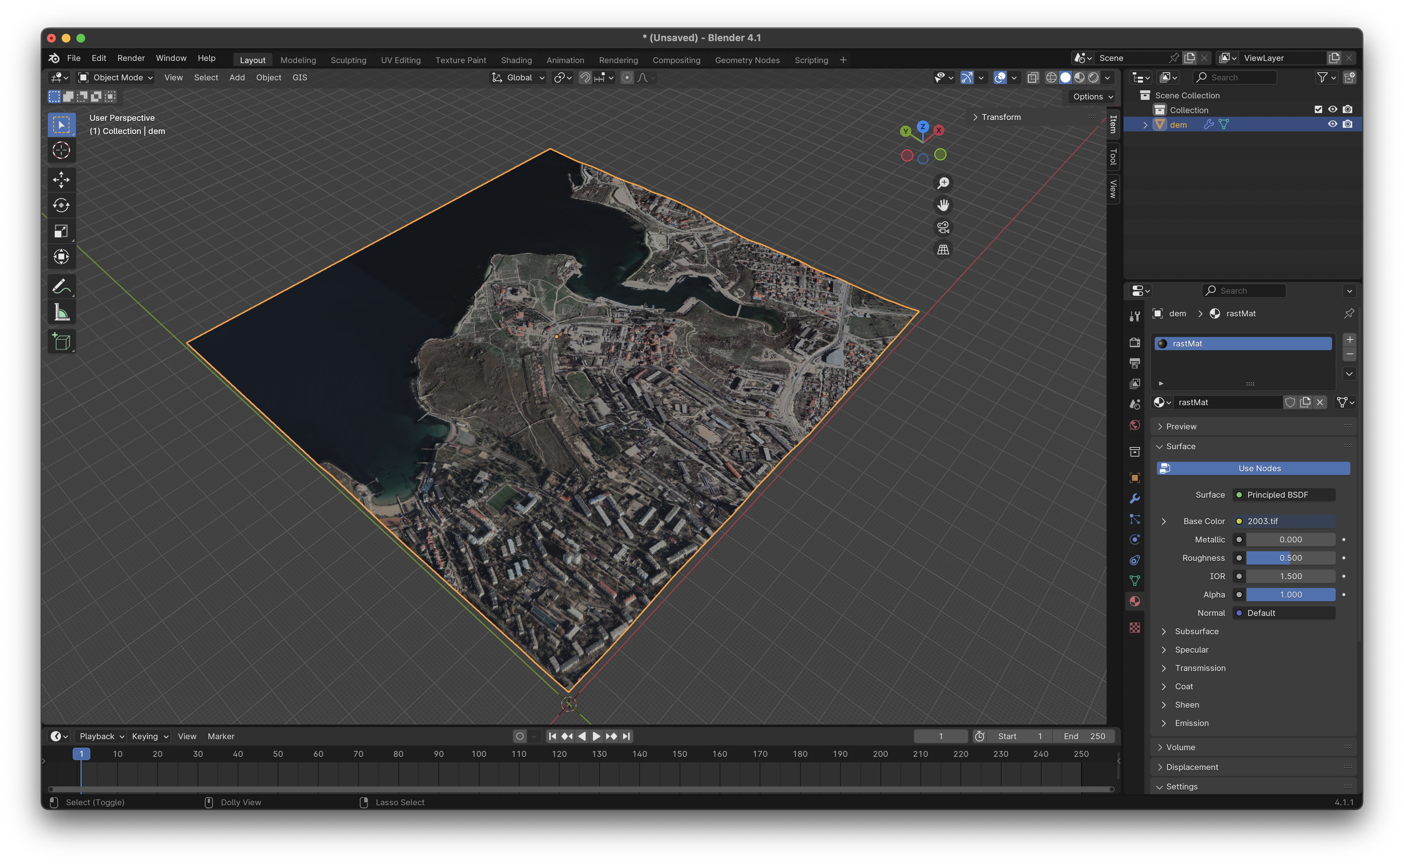Switch perspective/orthographic with grid icon
The height and width of the screenshot is (864, 1404).
(943, 250)
